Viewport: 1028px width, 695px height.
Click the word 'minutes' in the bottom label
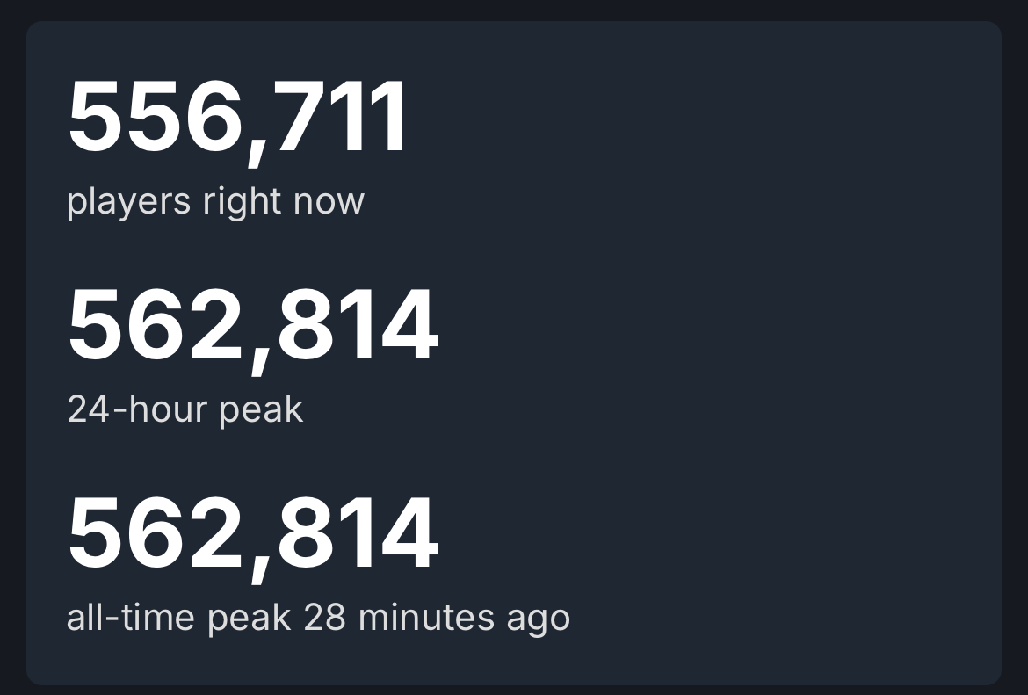[x=426, y=618]
